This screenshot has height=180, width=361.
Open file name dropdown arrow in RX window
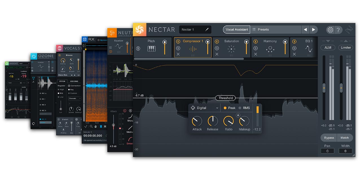(x=91, y=132)
